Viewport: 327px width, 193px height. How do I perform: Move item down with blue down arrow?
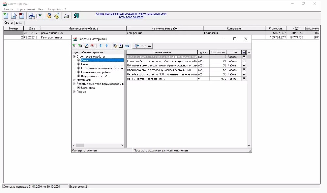click(x=106, y=46)
